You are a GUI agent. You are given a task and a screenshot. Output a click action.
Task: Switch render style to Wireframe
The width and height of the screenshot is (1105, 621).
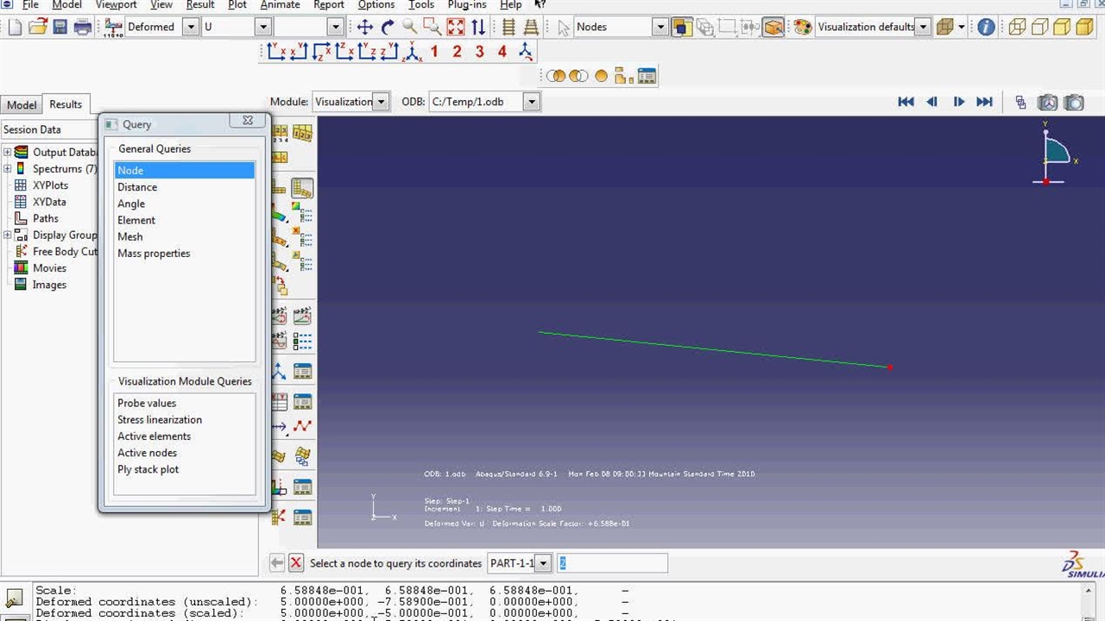click(x=1018, y=28)
